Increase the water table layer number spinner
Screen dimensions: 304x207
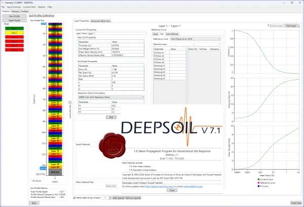click(x=110, y=197)
